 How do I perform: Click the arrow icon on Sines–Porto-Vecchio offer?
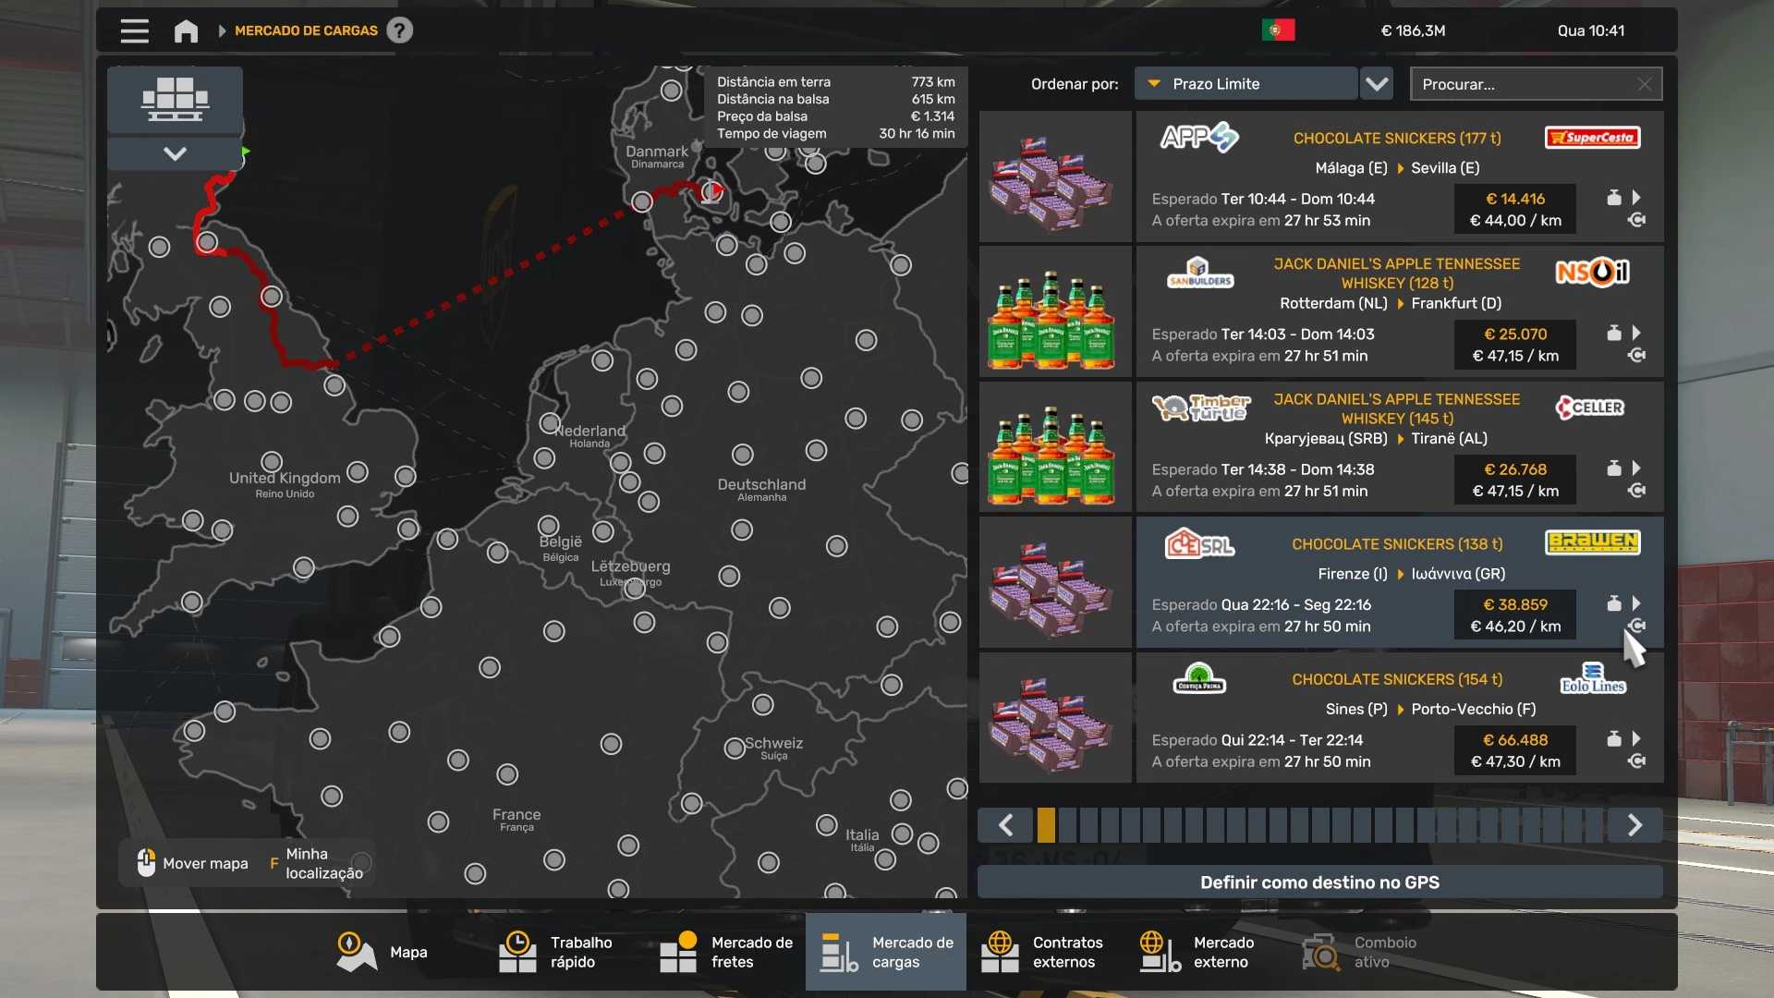[1636, 738]
